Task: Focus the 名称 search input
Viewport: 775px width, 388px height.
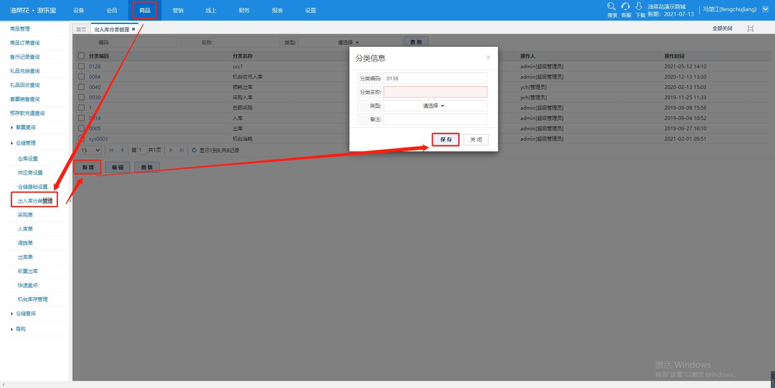Action: click(x=247, y=42)
